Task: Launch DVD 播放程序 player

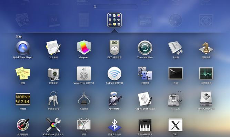Action: [x=114, y=48]
